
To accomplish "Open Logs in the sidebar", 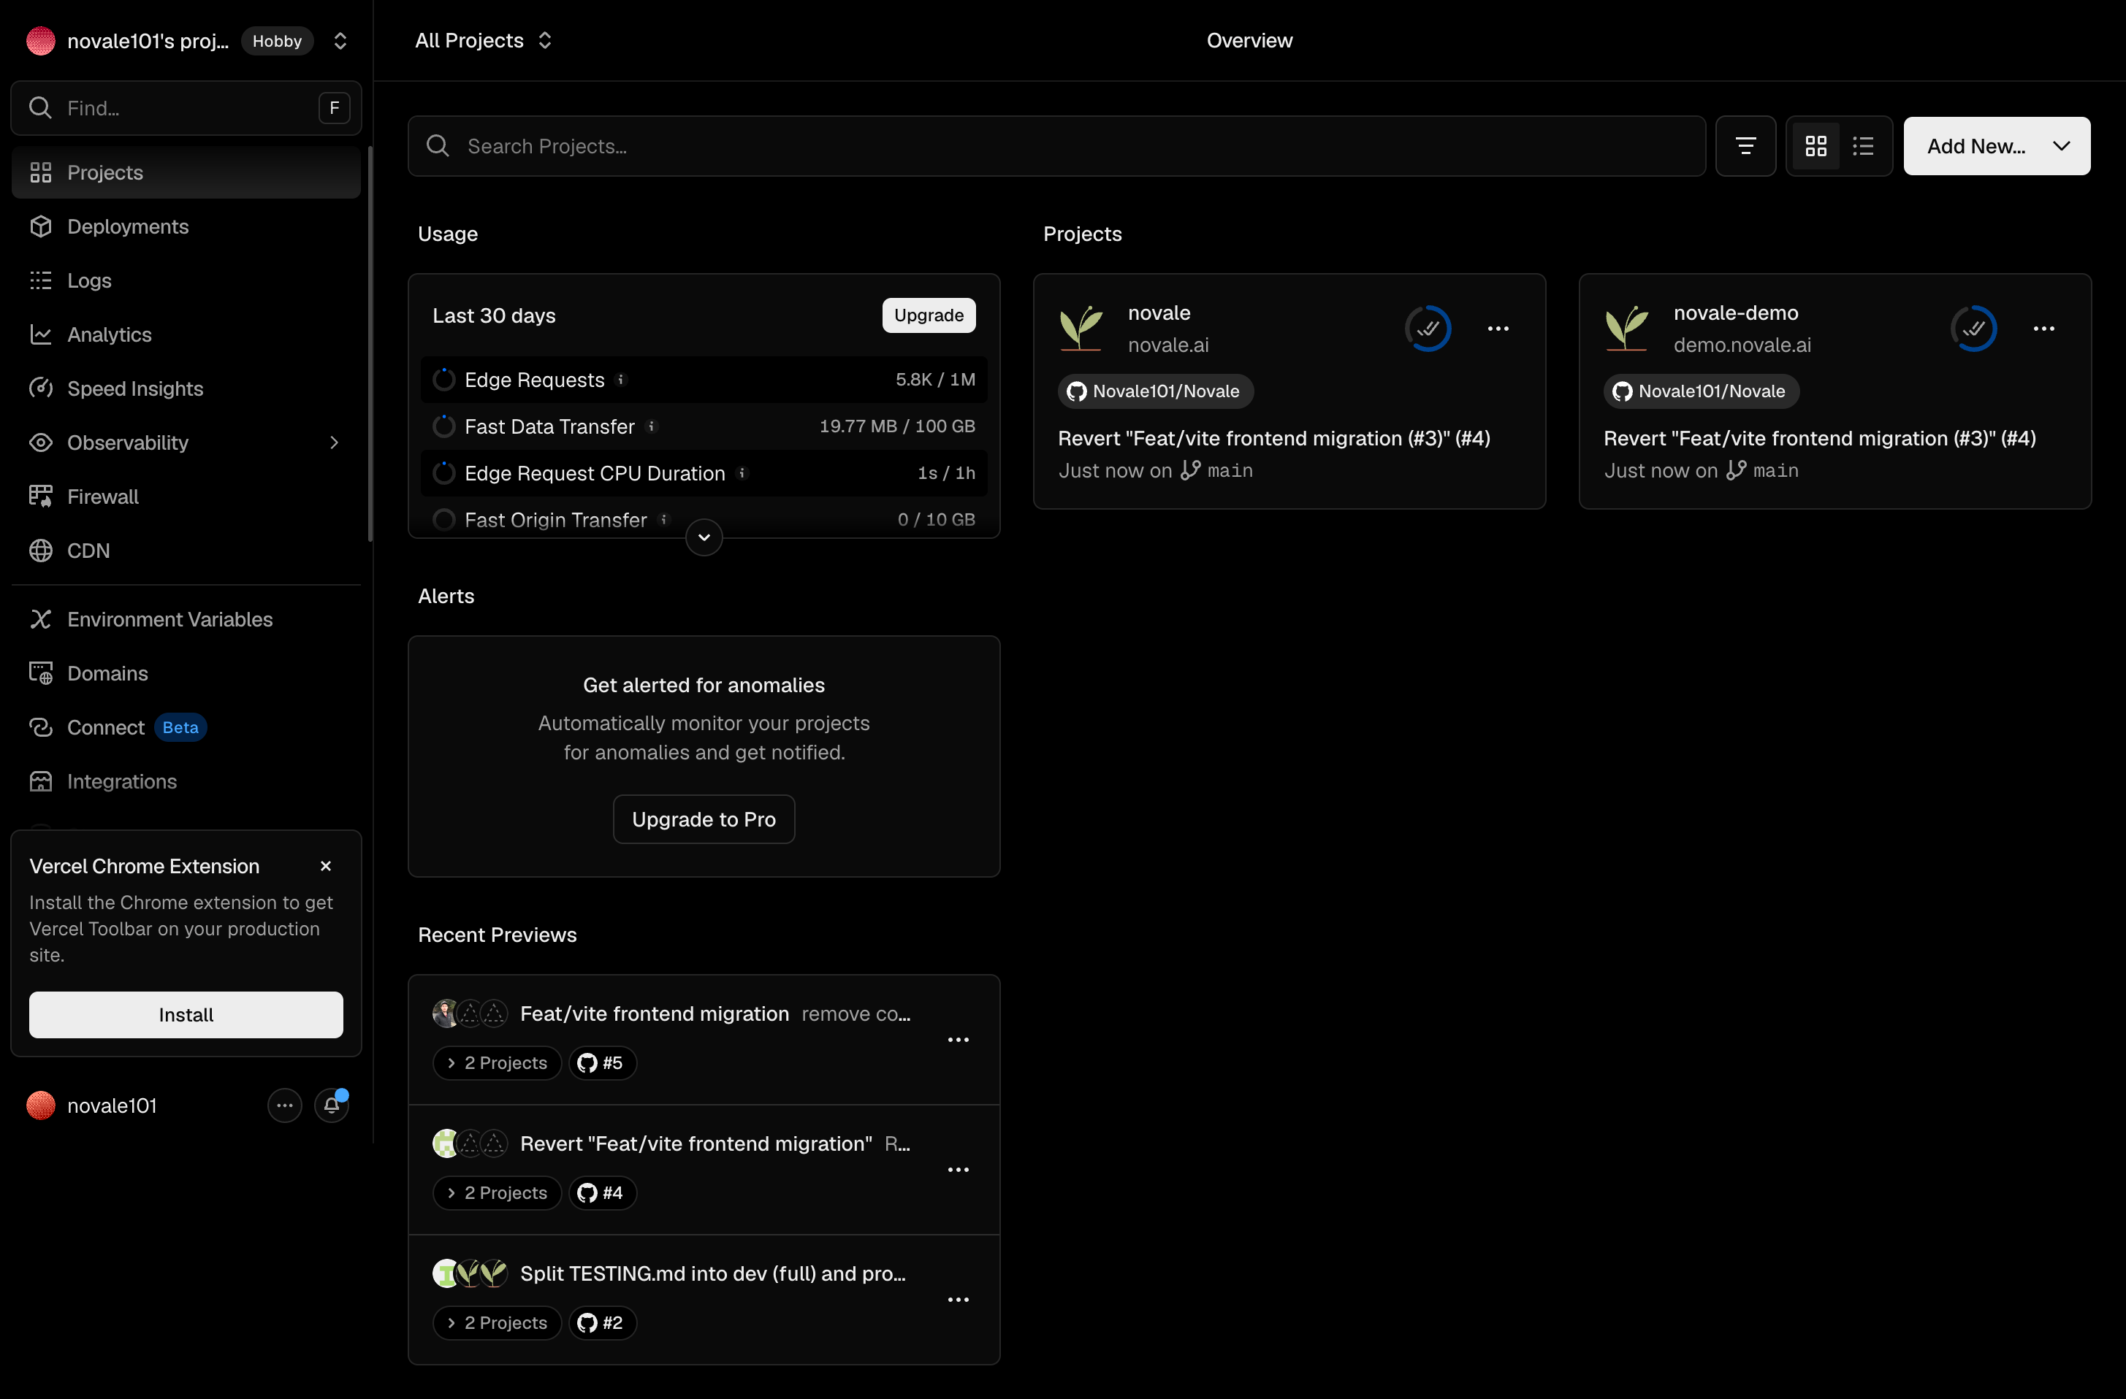I will [186, 280].
